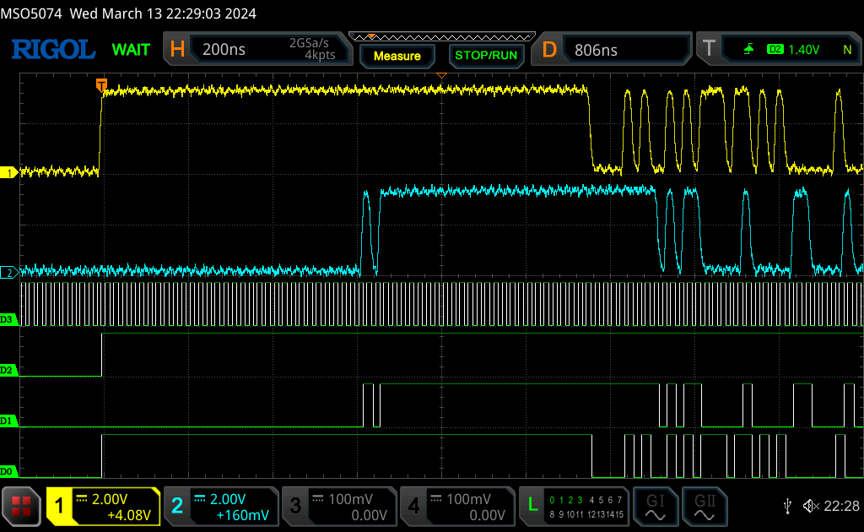This screenshot has width=864, height=532.
Task: Enable channel 4 at 100mV
Action: 457,506
